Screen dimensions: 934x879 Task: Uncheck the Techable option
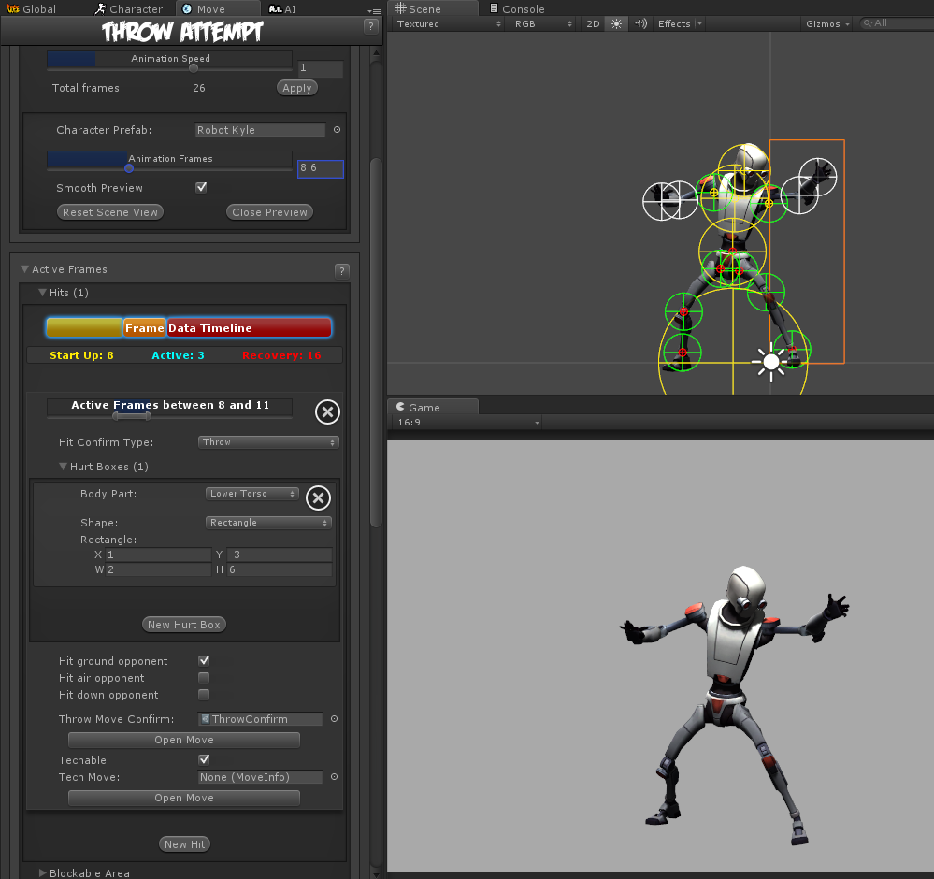click(203, 759)
